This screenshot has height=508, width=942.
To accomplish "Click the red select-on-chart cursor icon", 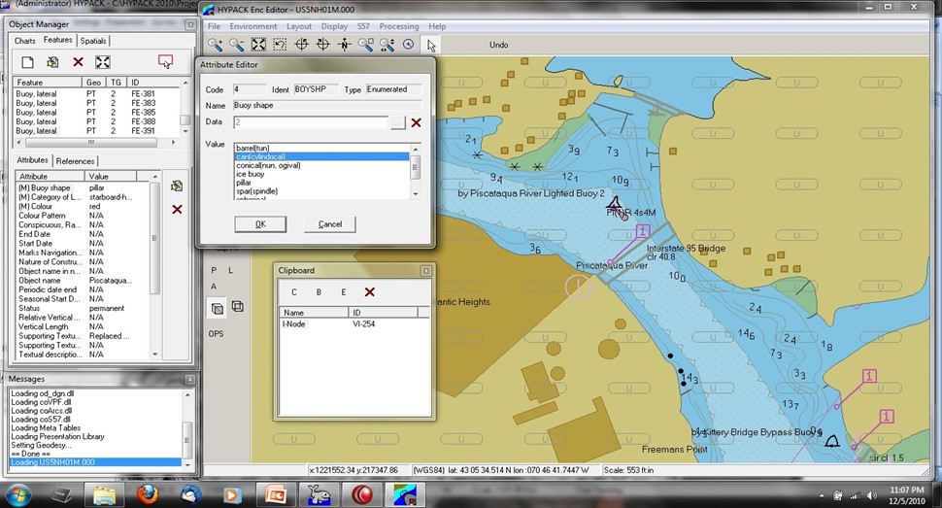I will (165, 61).
